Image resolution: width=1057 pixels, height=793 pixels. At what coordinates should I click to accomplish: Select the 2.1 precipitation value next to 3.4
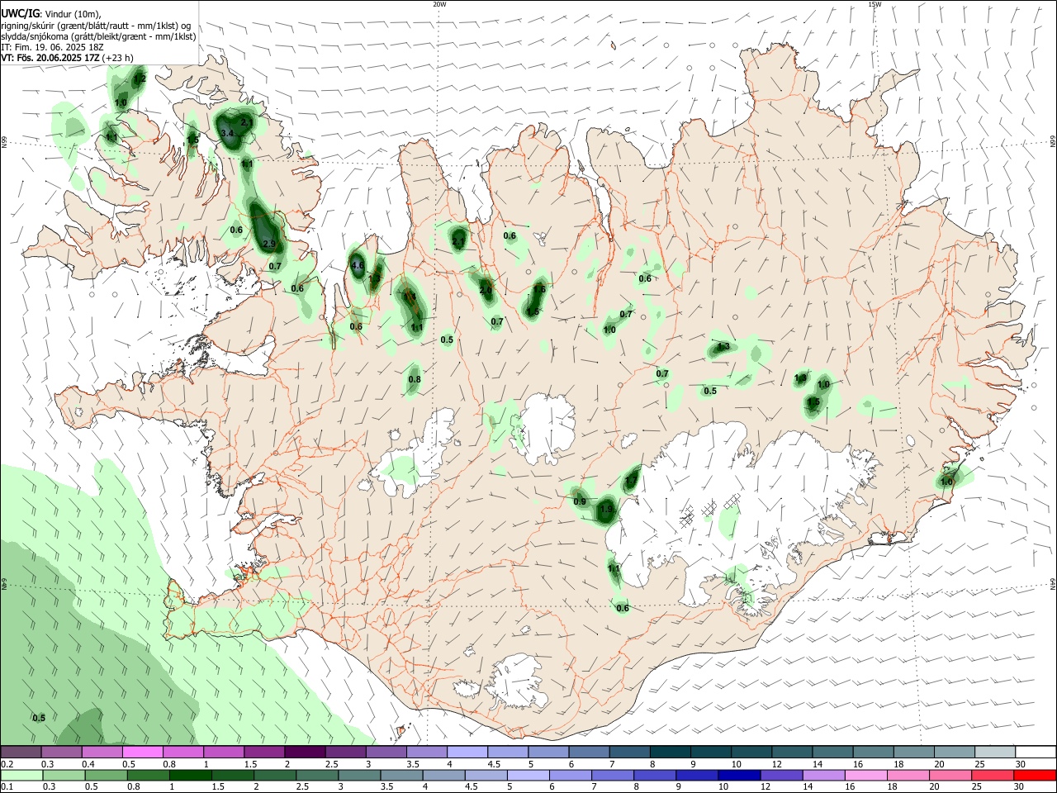point(246,122)
